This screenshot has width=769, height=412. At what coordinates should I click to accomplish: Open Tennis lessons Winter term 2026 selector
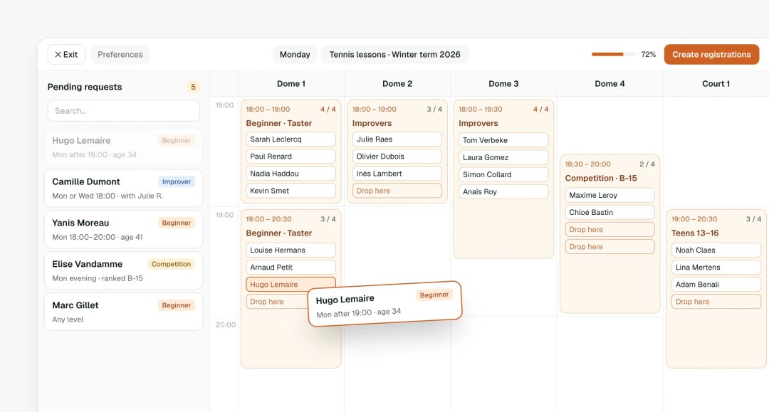[x=394, y=54]
